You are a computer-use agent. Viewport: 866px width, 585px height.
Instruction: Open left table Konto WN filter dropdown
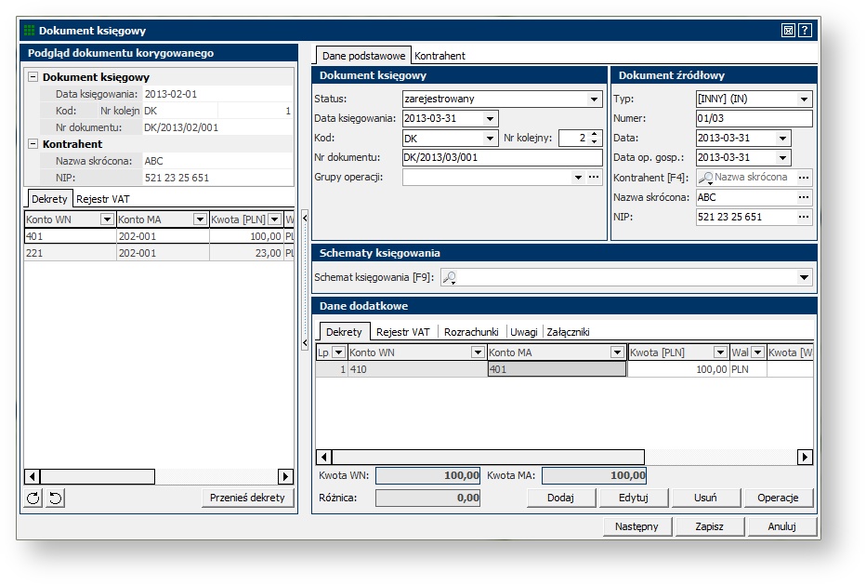[x=107, y=219]
